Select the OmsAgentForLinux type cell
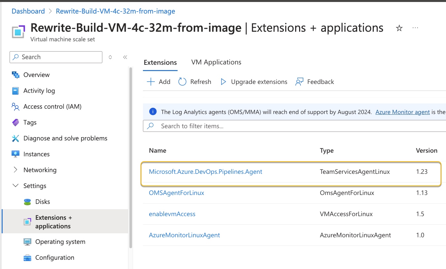The width and height of the screenshot is (446, 269). click(347, 193)
